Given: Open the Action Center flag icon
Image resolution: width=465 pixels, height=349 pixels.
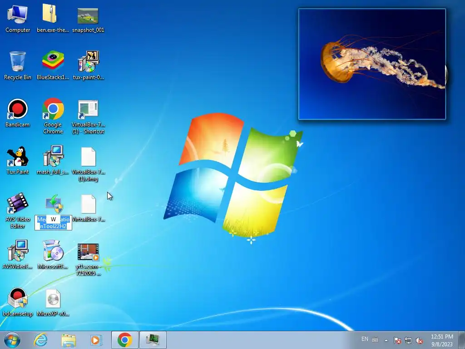Looking at the screenshot, I should click(x=397, y=340).
